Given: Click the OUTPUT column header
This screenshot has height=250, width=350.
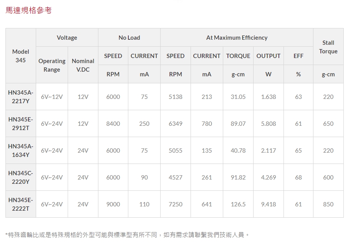Looking at the screenshot, I should (x=268, y=56).
